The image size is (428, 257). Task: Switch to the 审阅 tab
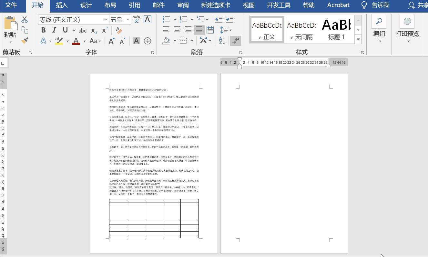click(x=183, y=5)
